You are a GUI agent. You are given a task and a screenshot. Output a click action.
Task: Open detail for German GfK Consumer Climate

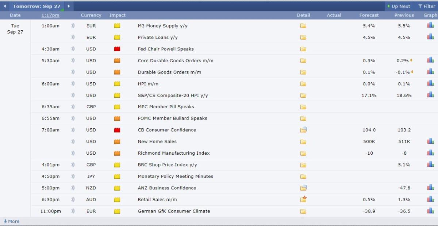coord(303,211)
